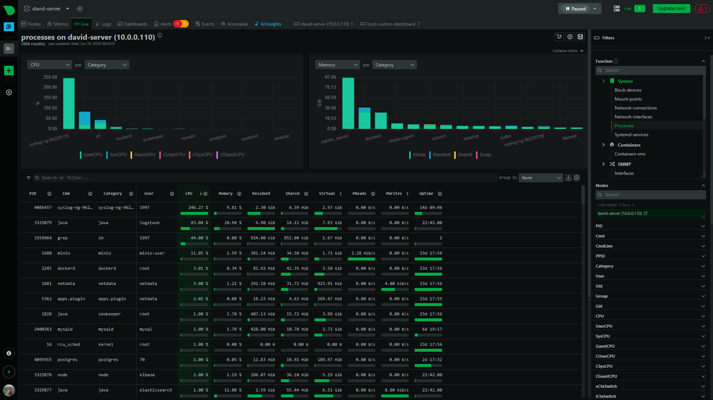This screenshot has height=400, width=713.
Task: Open the AI chat sidebar icon
Action: pos(9,27)
